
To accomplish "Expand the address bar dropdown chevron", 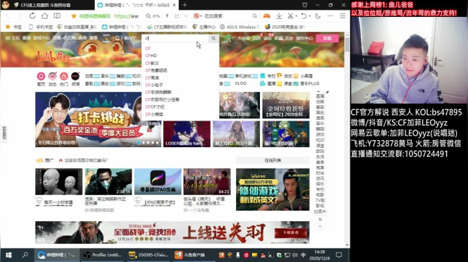I will 186,16.
